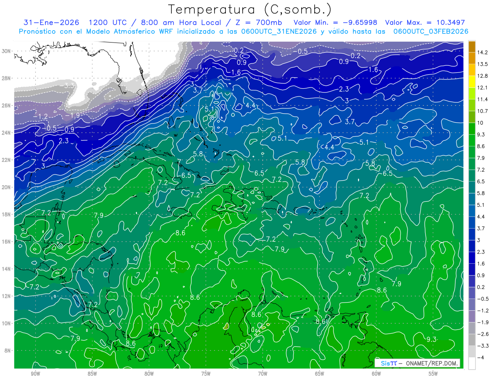491x379 pixels.
Task: Select the light gray swatch between -3.3 and -4
Action: (472, 351)
